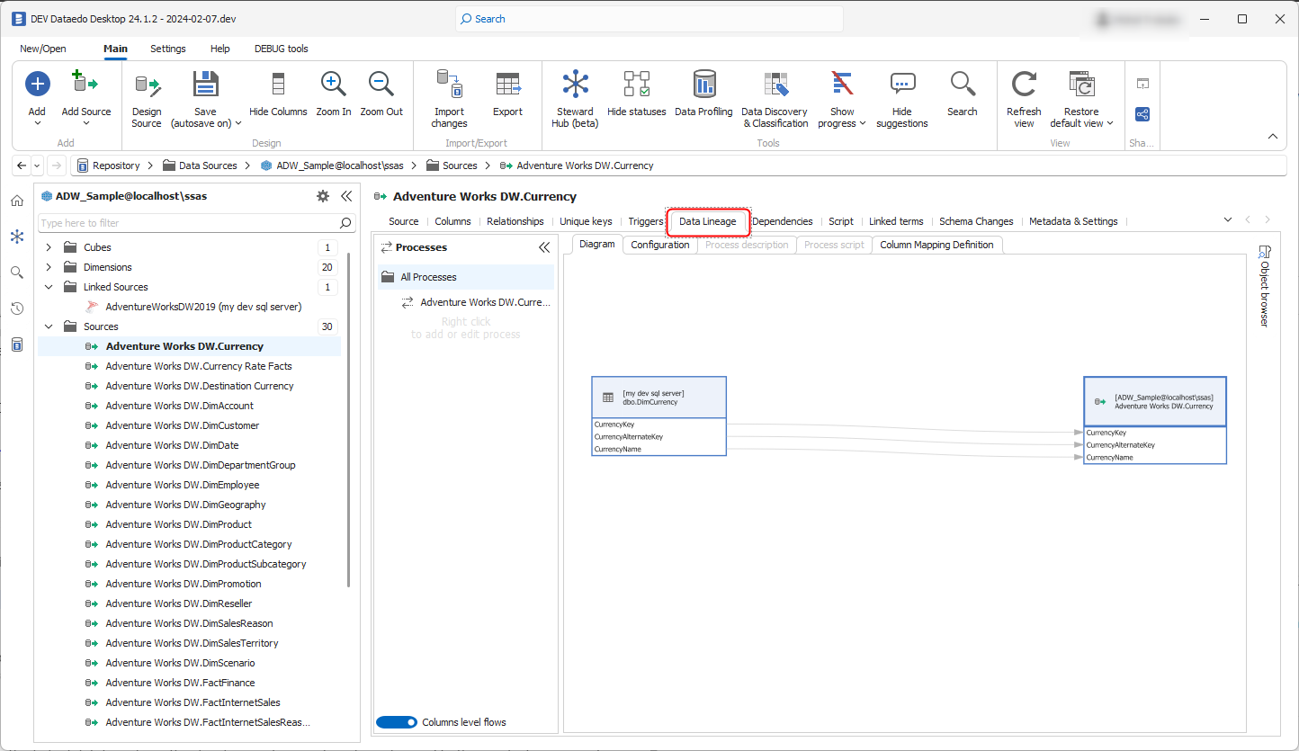Collapse the Sources folder
The height and width of the screenshot is (751, 1299).
coord(49,326)
